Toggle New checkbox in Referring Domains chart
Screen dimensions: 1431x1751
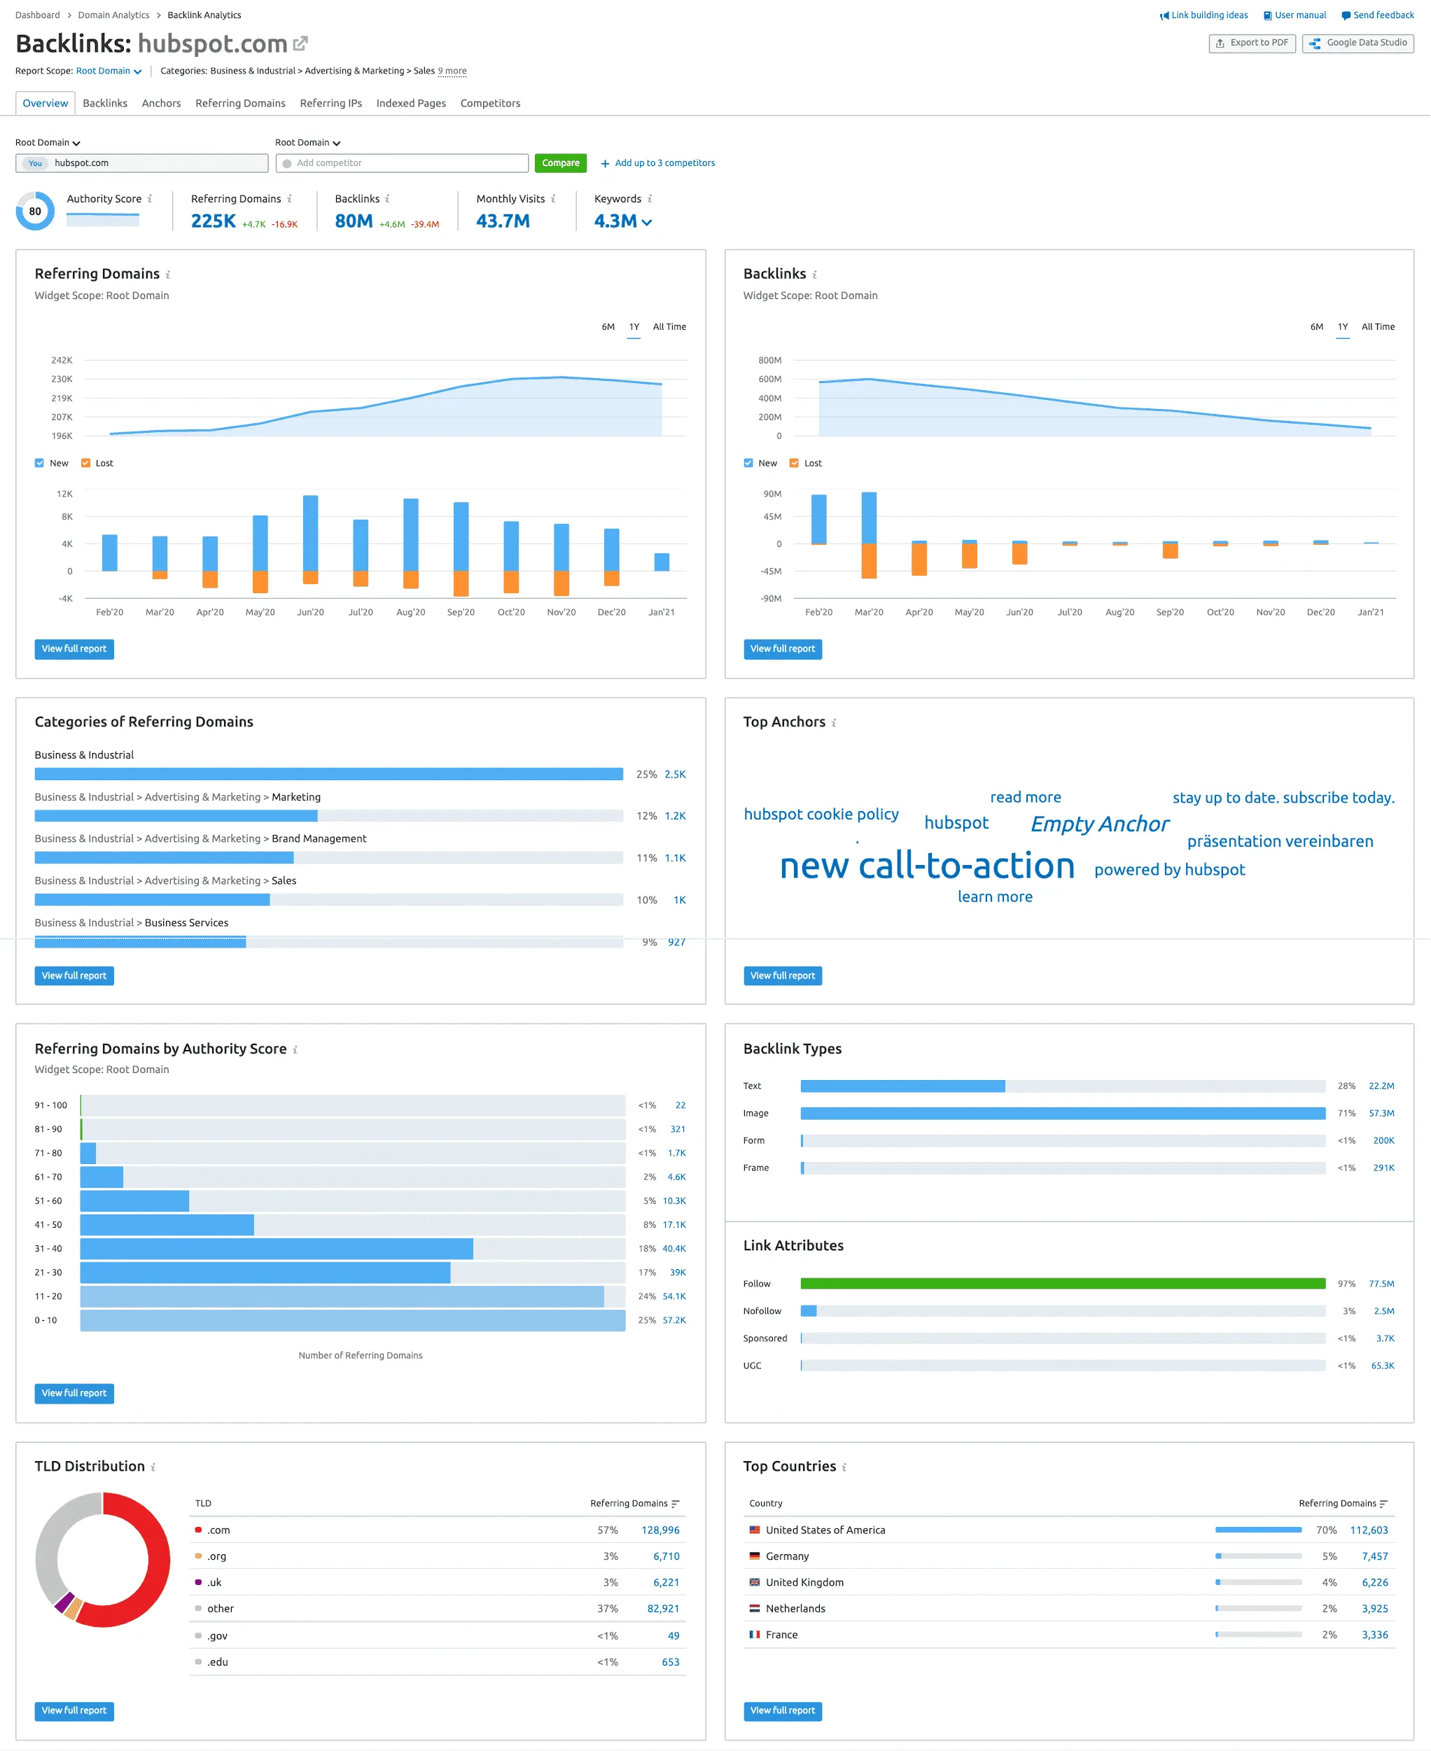(x=39, y=463)
